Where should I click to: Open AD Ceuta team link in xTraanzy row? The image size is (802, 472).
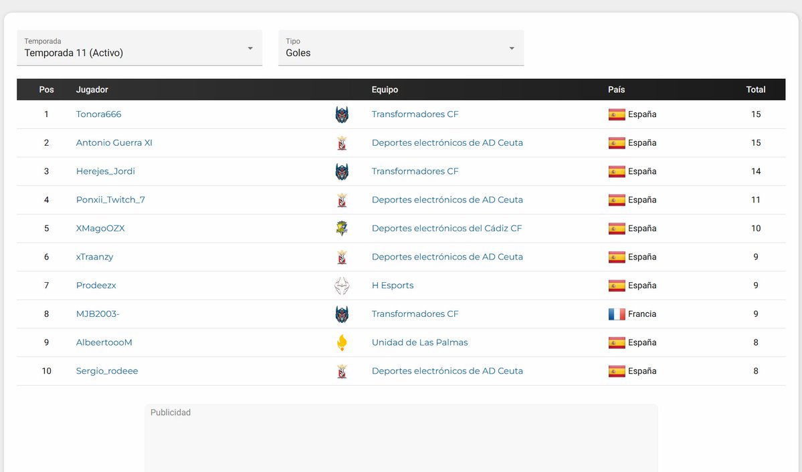coord(447,257)
